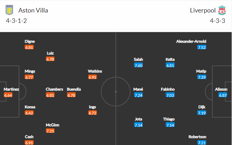This screenshot has width=232, height=145.
Task: Open the Aston Villa team name link
Action: pos(33,10)
